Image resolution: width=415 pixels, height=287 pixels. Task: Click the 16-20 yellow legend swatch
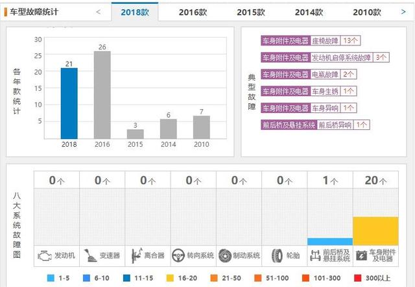pos(170,278)
